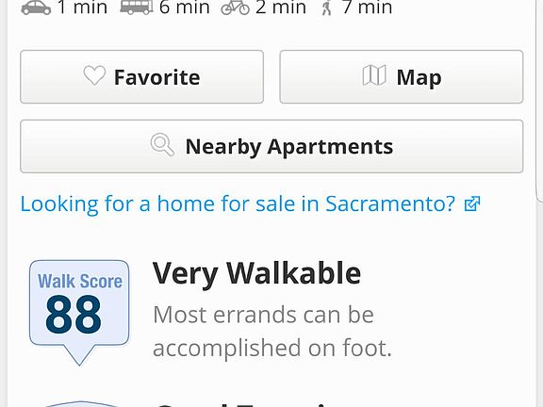Follow the home for sale in Sacramento link
The width and height of the screenshot is (543, 407).
[250, 203]
